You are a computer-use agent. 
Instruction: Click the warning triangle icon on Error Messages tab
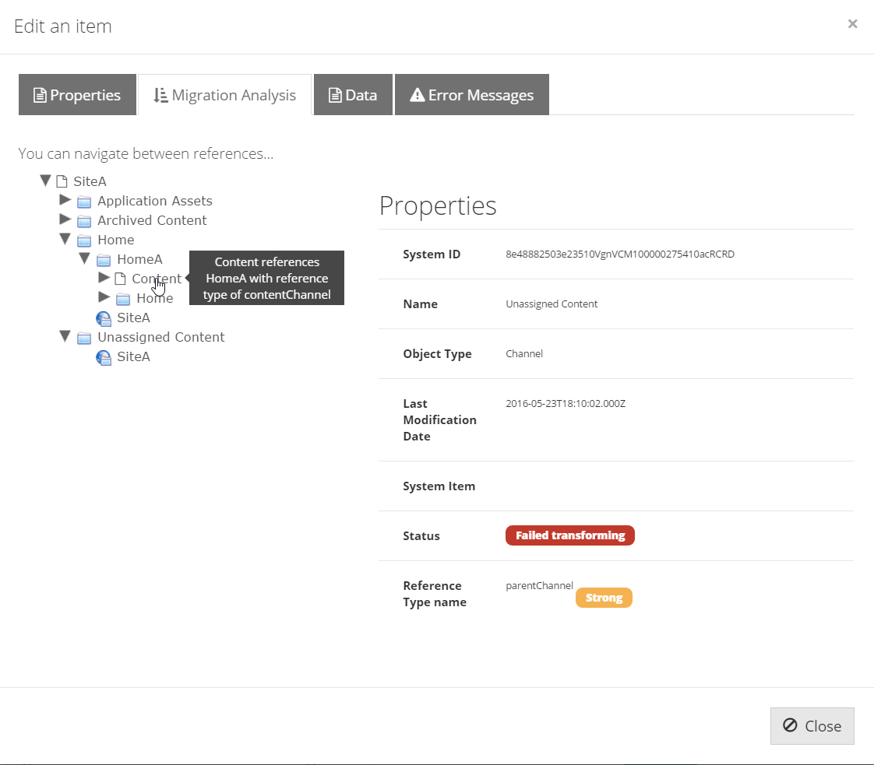(417, 95)
